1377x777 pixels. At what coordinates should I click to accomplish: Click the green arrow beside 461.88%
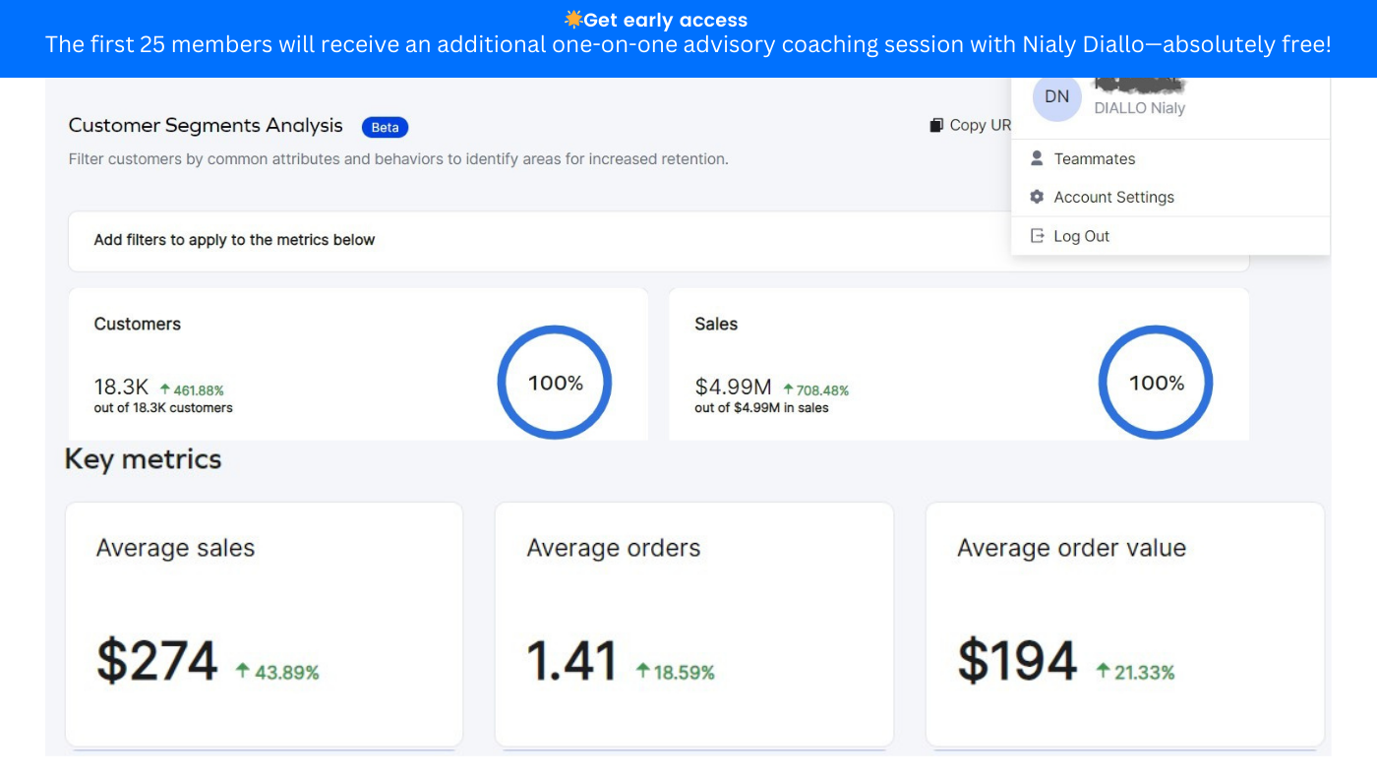tap(164, 389)
